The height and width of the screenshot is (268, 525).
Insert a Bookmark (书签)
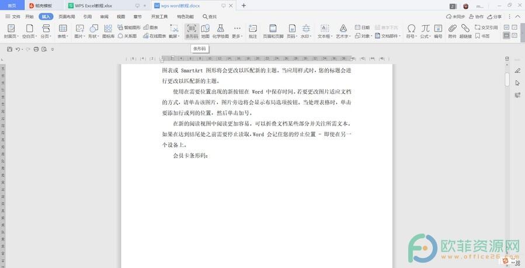[482, 36]
